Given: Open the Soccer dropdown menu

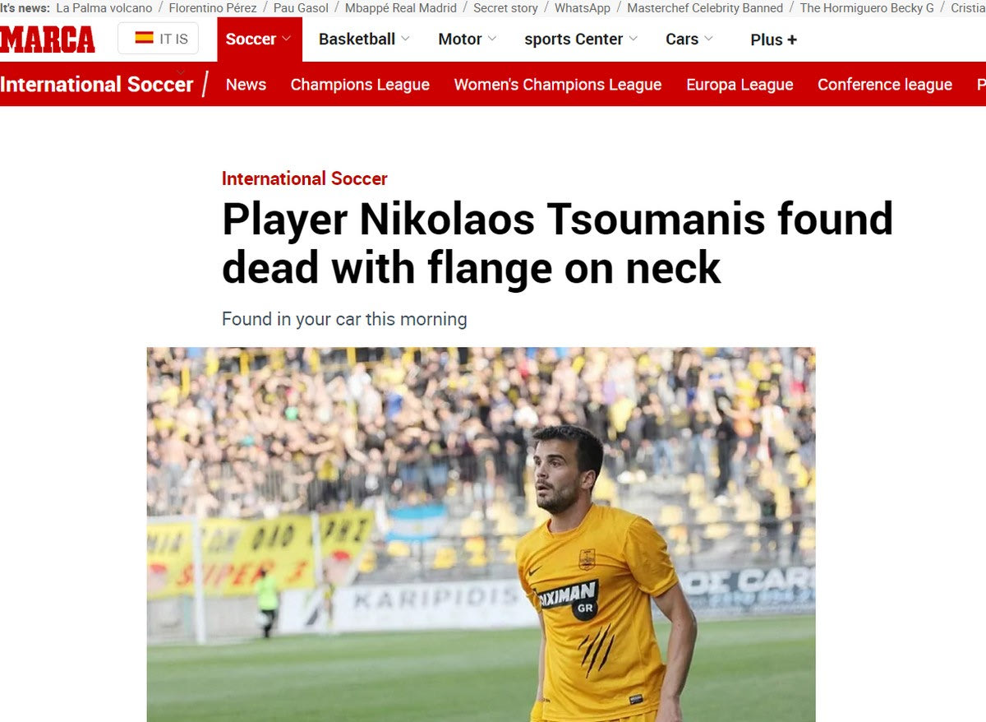Looking at the screenshot, I should [x=259, y=39].
